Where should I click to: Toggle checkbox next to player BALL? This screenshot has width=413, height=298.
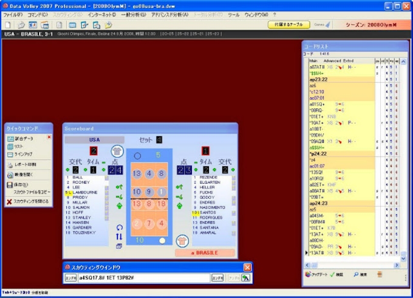point(106,178)
